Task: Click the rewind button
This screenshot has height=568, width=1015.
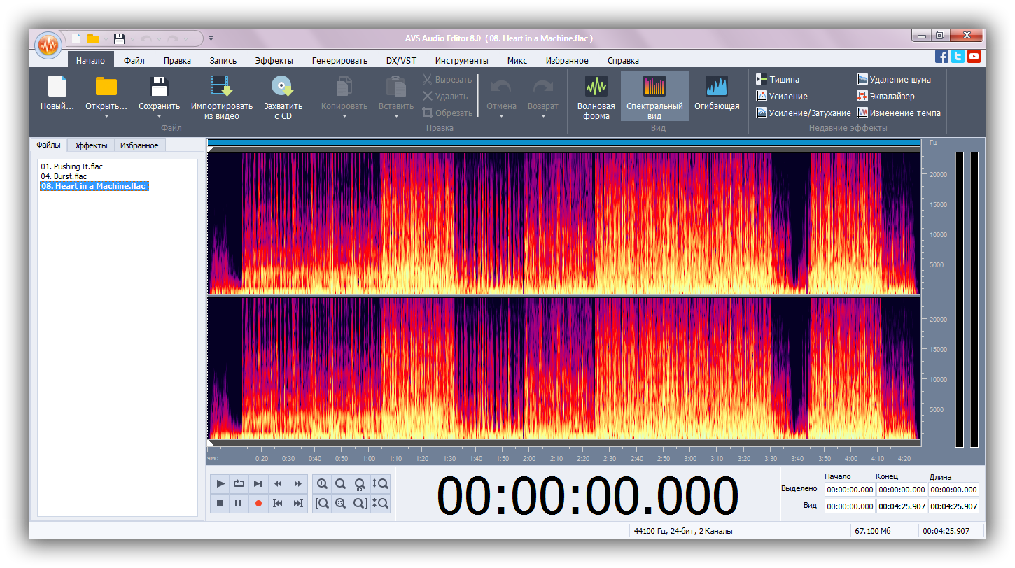Action: coord(278,483)
